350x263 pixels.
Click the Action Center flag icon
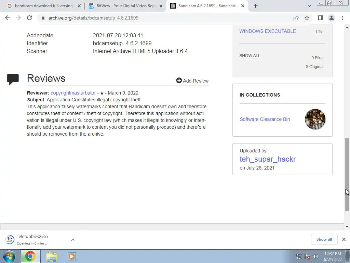(x=307, y=256)
